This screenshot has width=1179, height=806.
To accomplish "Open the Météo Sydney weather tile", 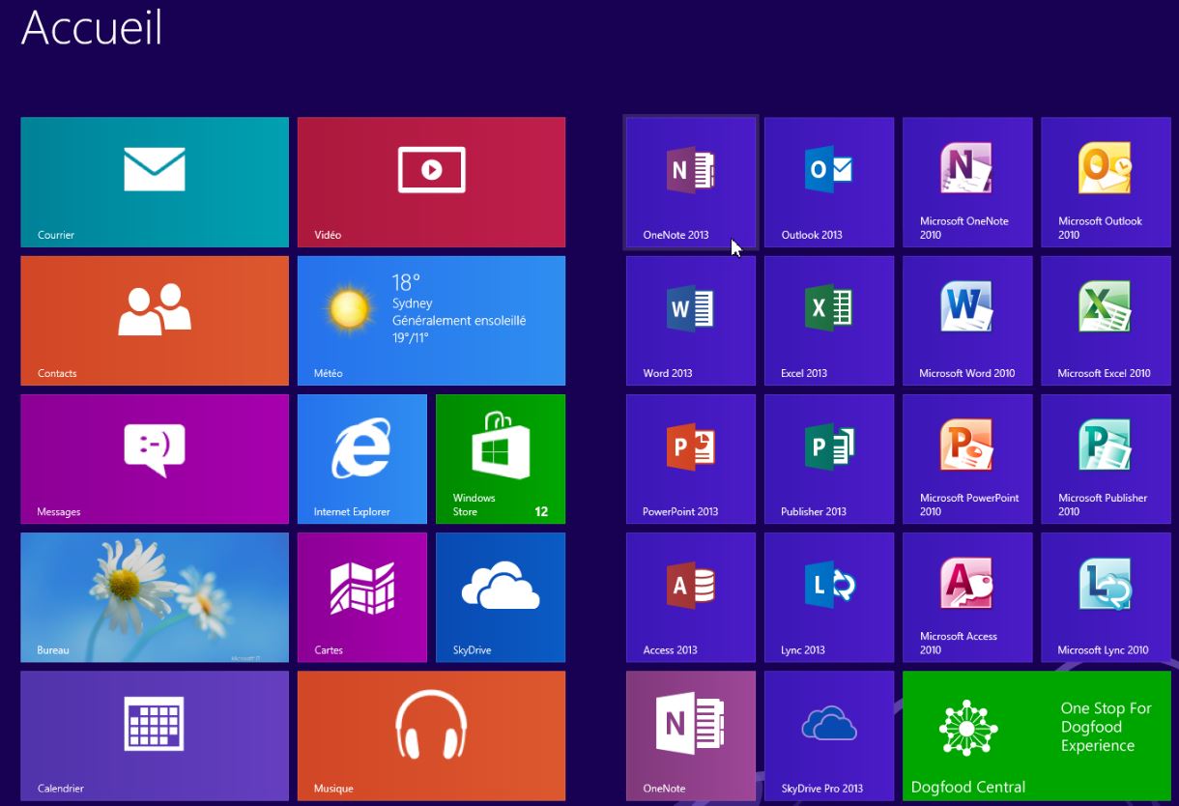I will tap(431, 321).
